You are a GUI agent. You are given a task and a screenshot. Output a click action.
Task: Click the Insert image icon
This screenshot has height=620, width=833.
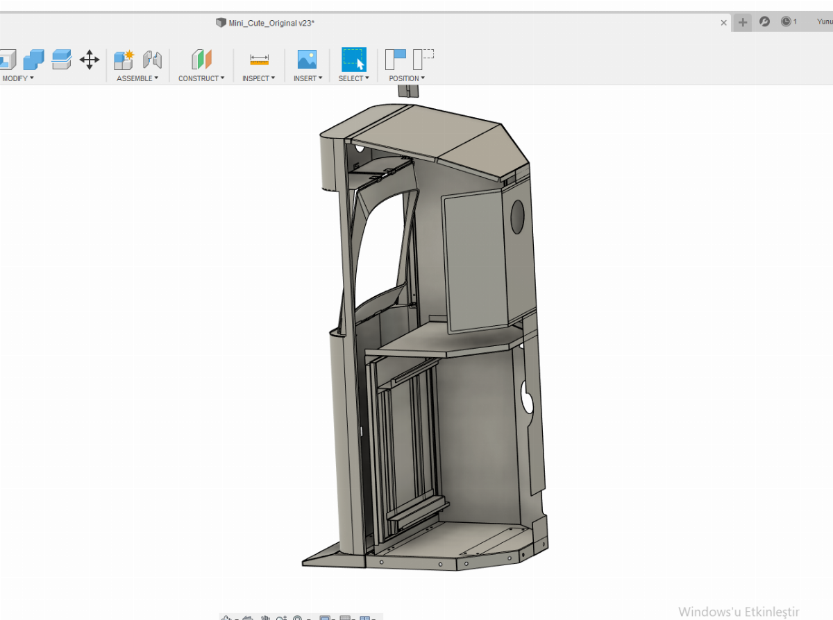[307, 60]
